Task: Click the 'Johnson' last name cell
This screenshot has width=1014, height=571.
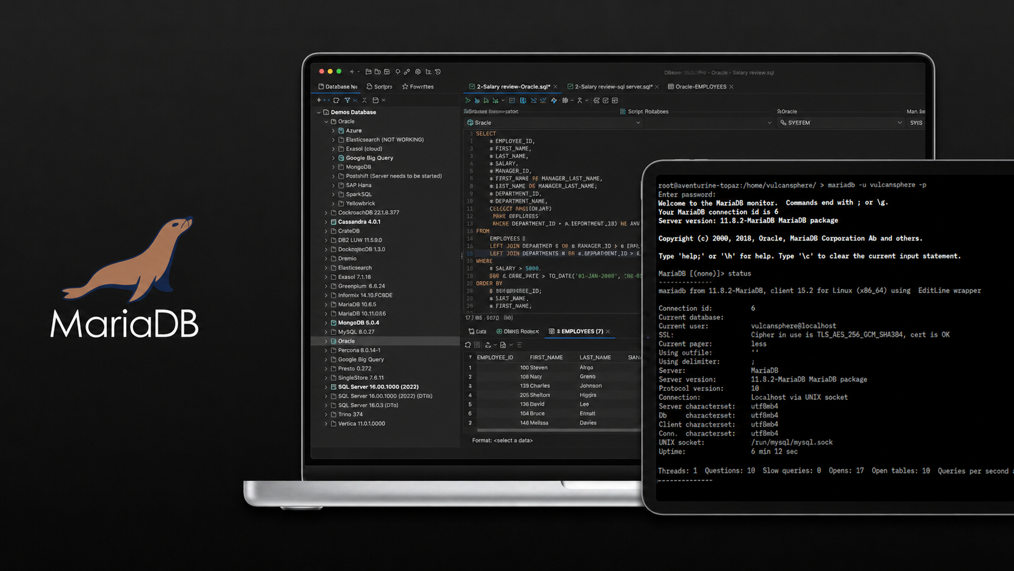Action: tap(591, 386)
